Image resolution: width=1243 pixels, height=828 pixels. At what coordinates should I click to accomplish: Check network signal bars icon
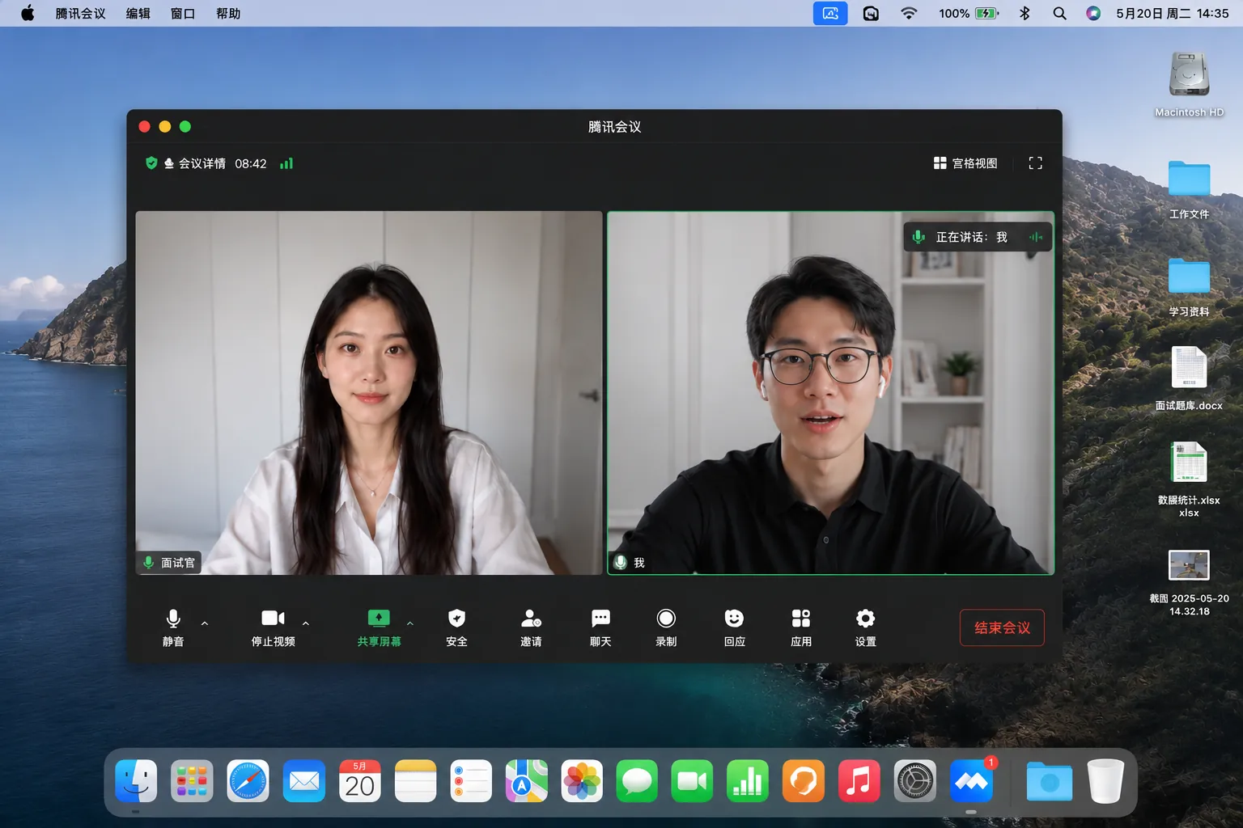pos(286,163)
